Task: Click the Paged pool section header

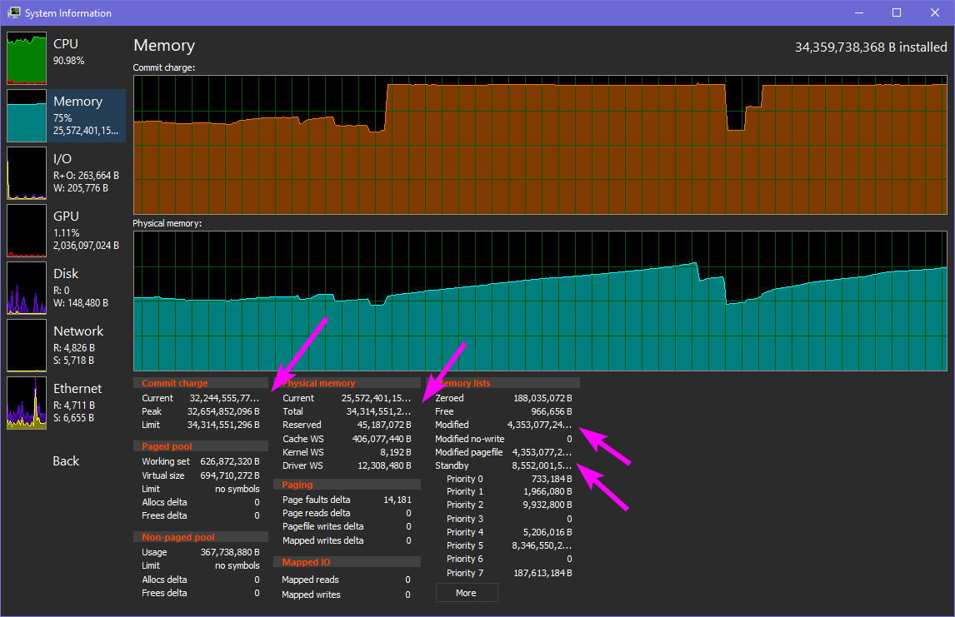Action: coord(200,446)
